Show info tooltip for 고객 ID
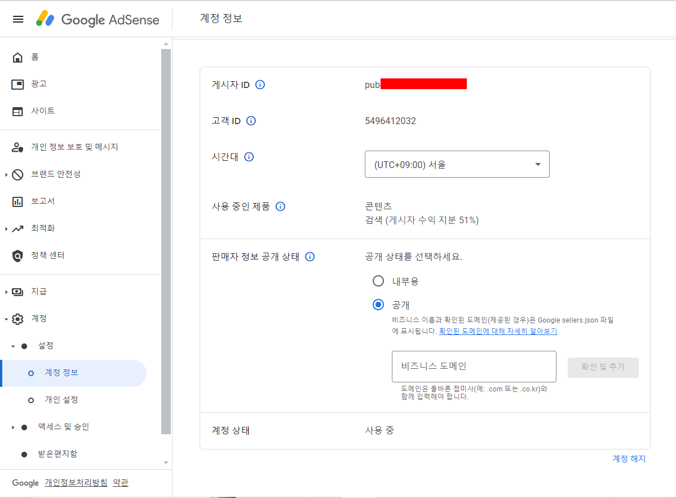The height and width of the screenshot is (498, 676). point(251,121)
